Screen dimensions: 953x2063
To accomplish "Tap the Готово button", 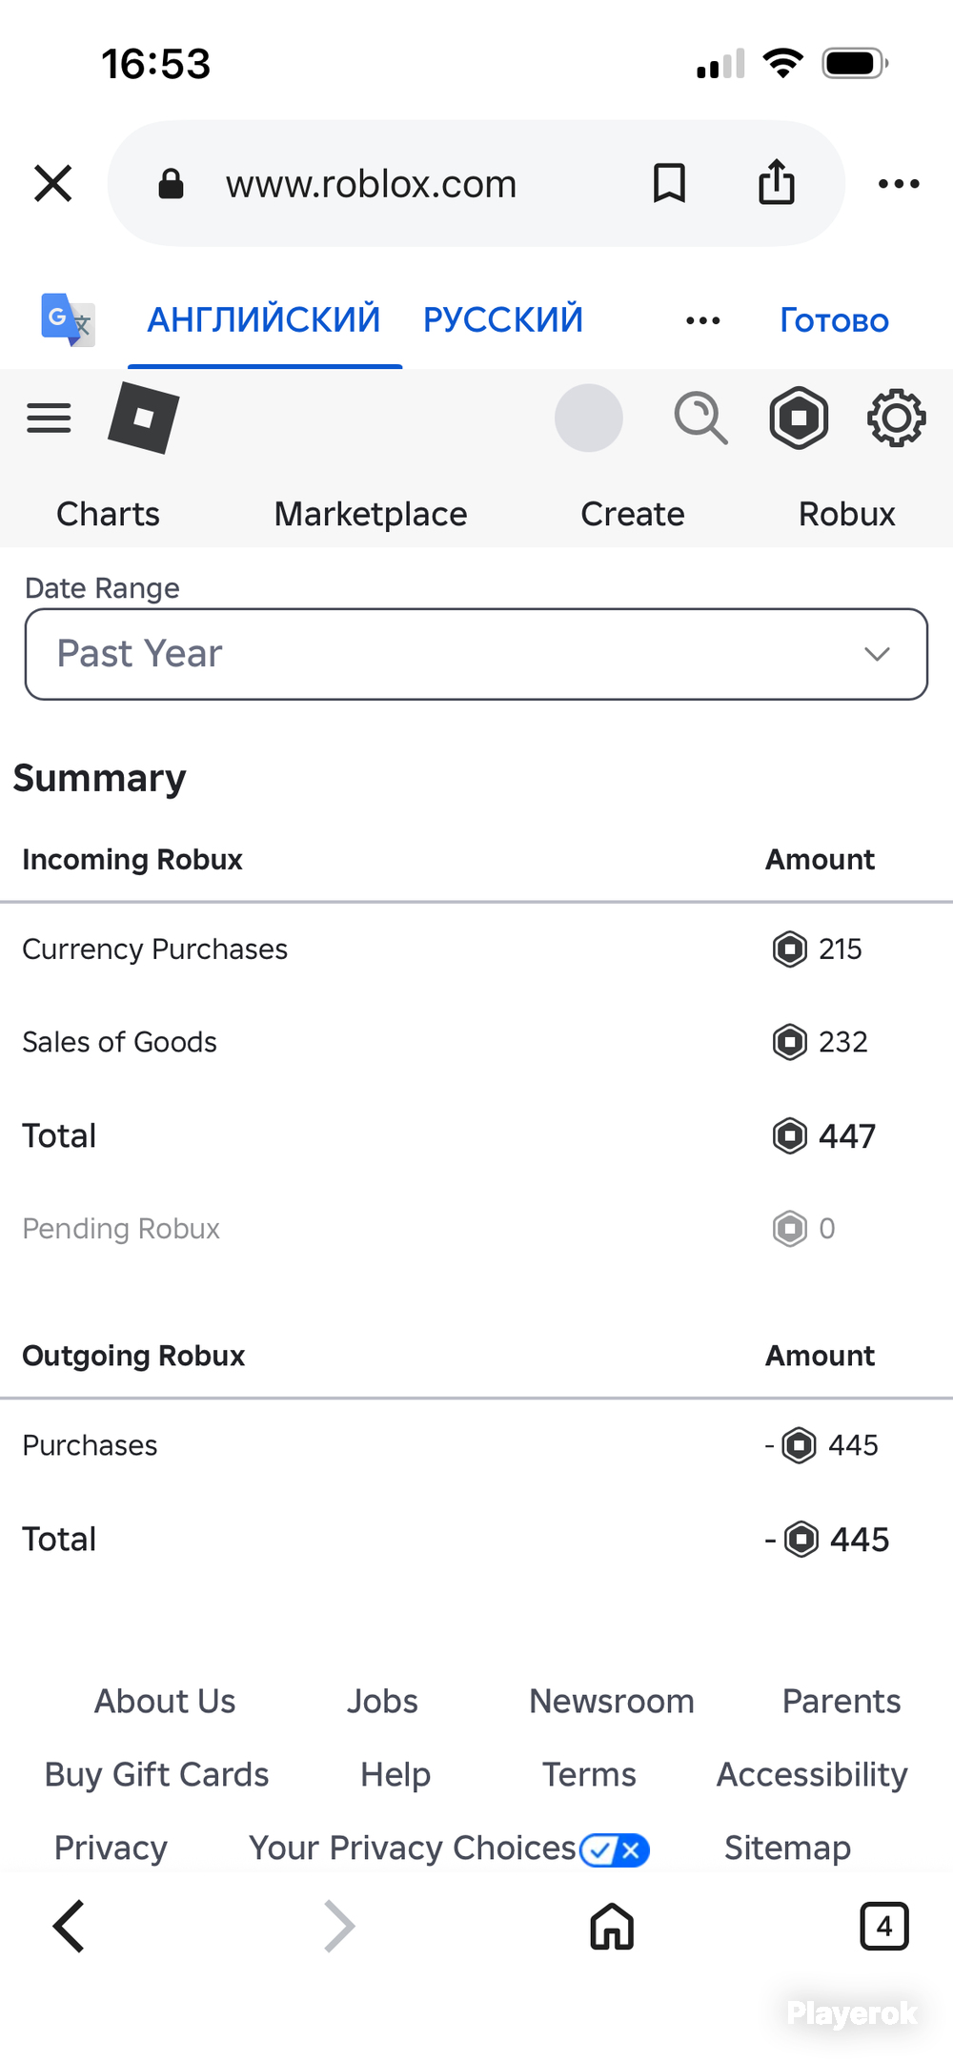I will [x=834, y=320].
